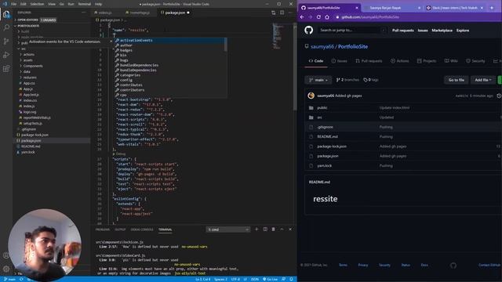
Task: Click the Explore link in GitHub header
Action: coord(463,31)
